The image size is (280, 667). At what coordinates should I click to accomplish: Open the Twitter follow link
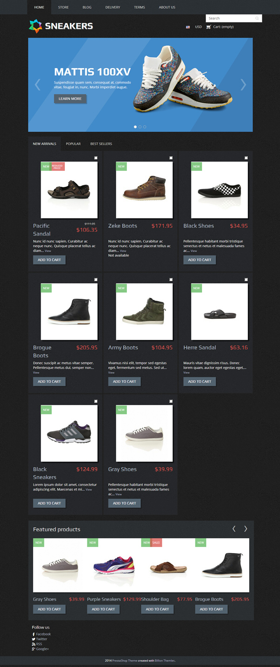point(40,639)
